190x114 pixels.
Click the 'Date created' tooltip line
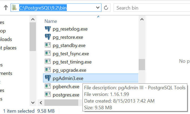pyautogui.click(x=119, y=101)
